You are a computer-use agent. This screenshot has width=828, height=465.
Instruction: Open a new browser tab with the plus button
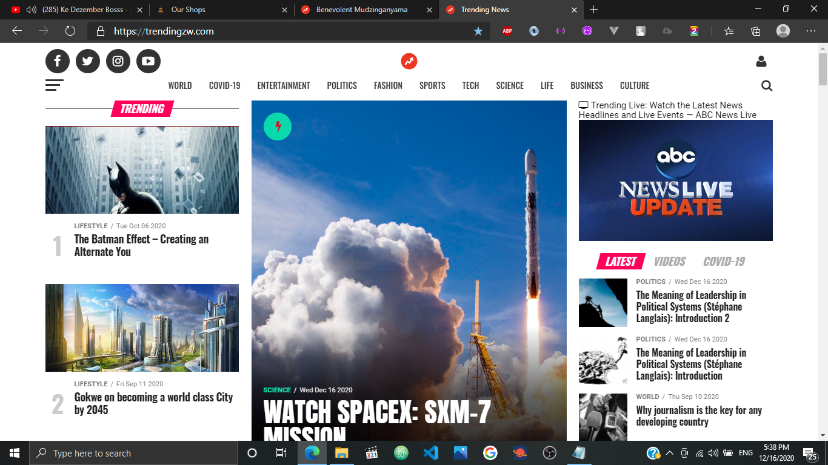tap(594, 10)
